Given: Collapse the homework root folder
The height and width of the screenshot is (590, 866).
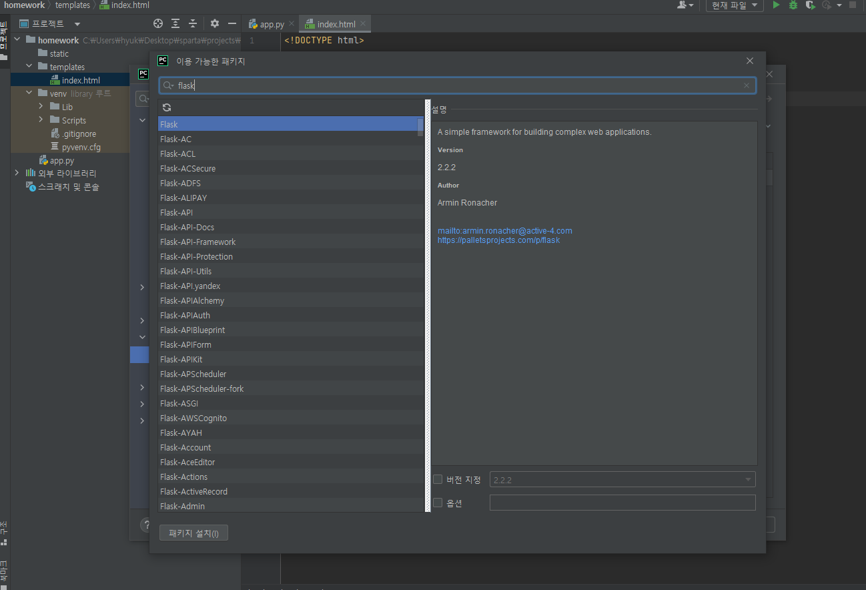Looking at the screenshot, I should point(17,40).
